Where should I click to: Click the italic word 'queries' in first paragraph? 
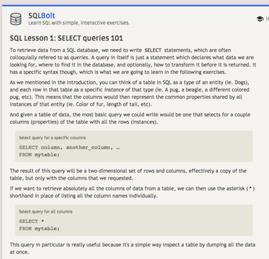coord(79,57)
